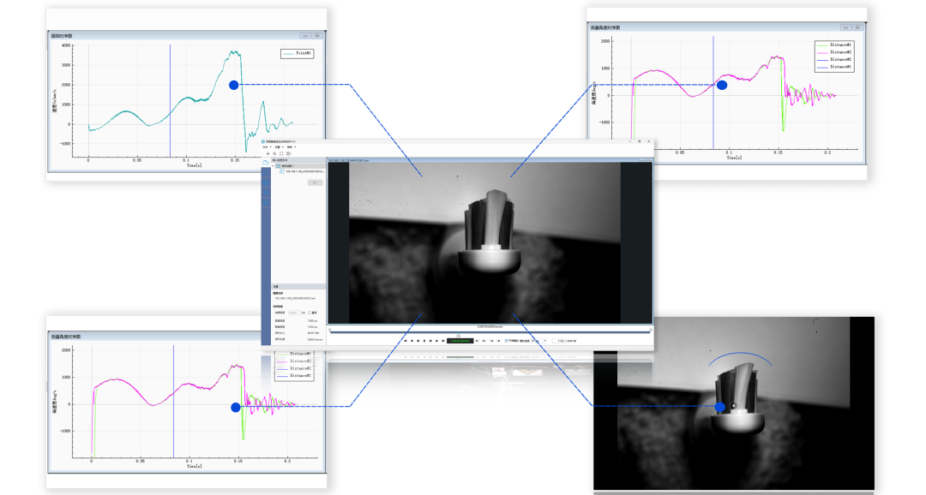Viewport: 926px width, 495px height.
Task: Click the fit-to-window toolbar icon
Action: coord(280,153)
